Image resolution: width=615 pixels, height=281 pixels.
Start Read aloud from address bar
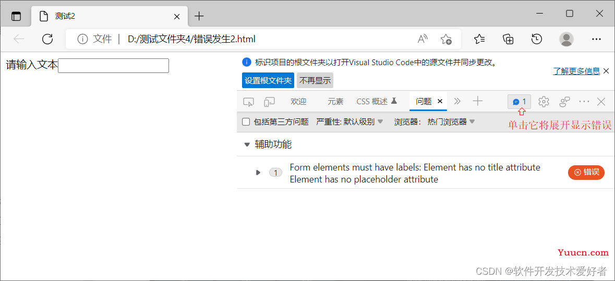click(x=423, y=39)
